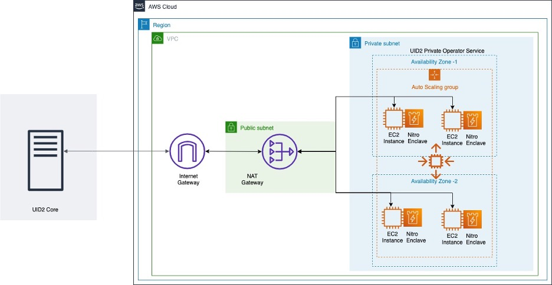Screen dimensions: 552x285
Task: Select right "Nitro Enclave" caption in Availability Zone -1
Action: click(475, 140)
